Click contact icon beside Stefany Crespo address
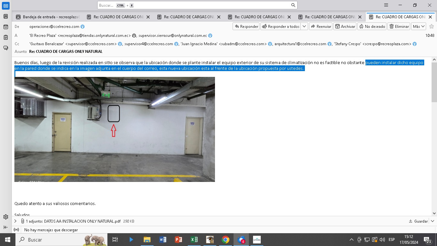This screenshot has width=437, height=246. click(x=415, y=44)
